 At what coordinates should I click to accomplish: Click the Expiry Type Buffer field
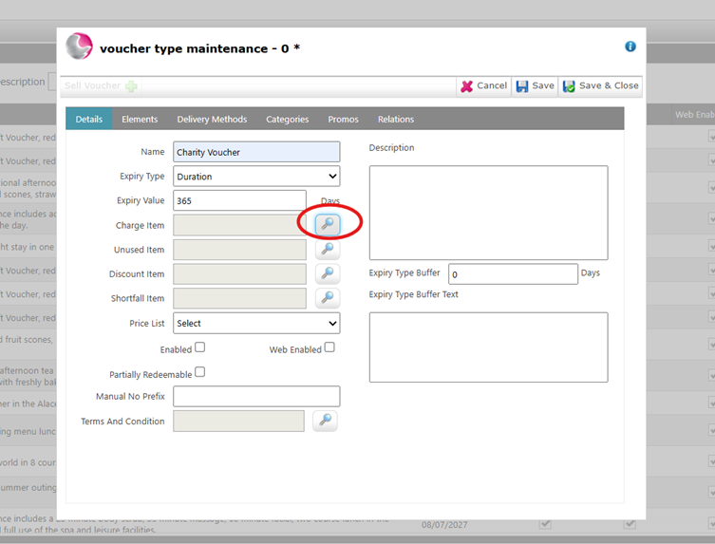point(513,274)
